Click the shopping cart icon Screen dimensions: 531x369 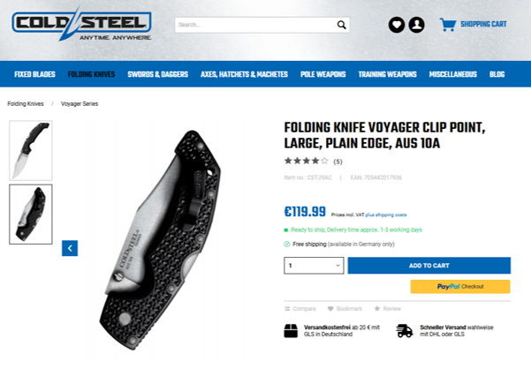click(448, 25)
